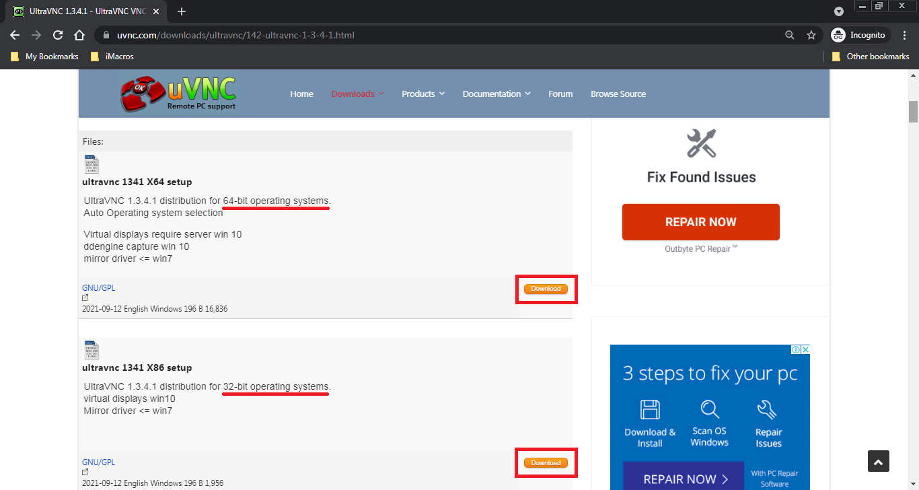Open the ultravnc 1341 X86 setup title
The image size is (919, 490).
[x=137, y=367]
